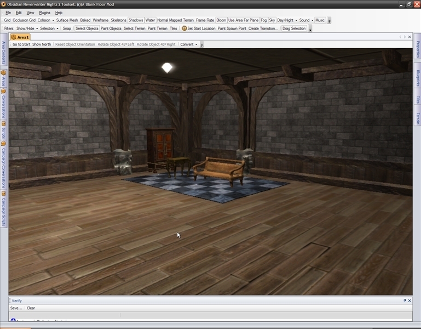Open the Areas side panel icon
The height and width of the screenshot is (329, 421).
pos(3,73)
